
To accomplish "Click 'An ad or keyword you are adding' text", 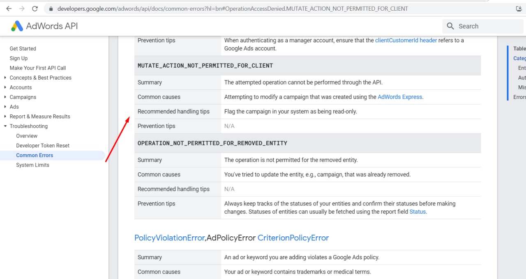I will point(302,257).
